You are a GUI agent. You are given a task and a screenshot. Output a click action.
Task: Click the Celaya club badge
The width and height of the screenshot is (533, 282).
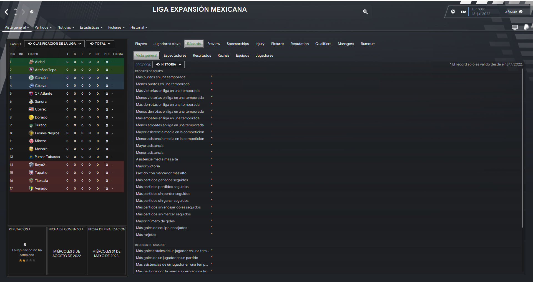(x=31, y=85)
